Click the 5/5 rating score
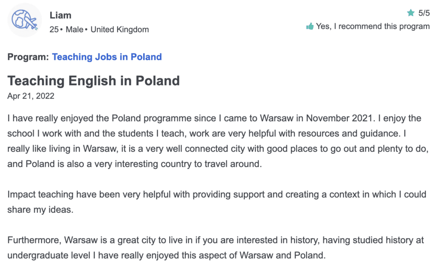439x269 pixels. click(424, 13)
